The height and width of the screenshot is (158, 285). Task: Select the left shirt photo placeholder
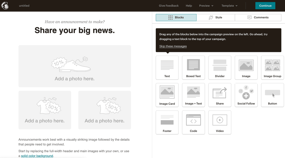(45, 110)
